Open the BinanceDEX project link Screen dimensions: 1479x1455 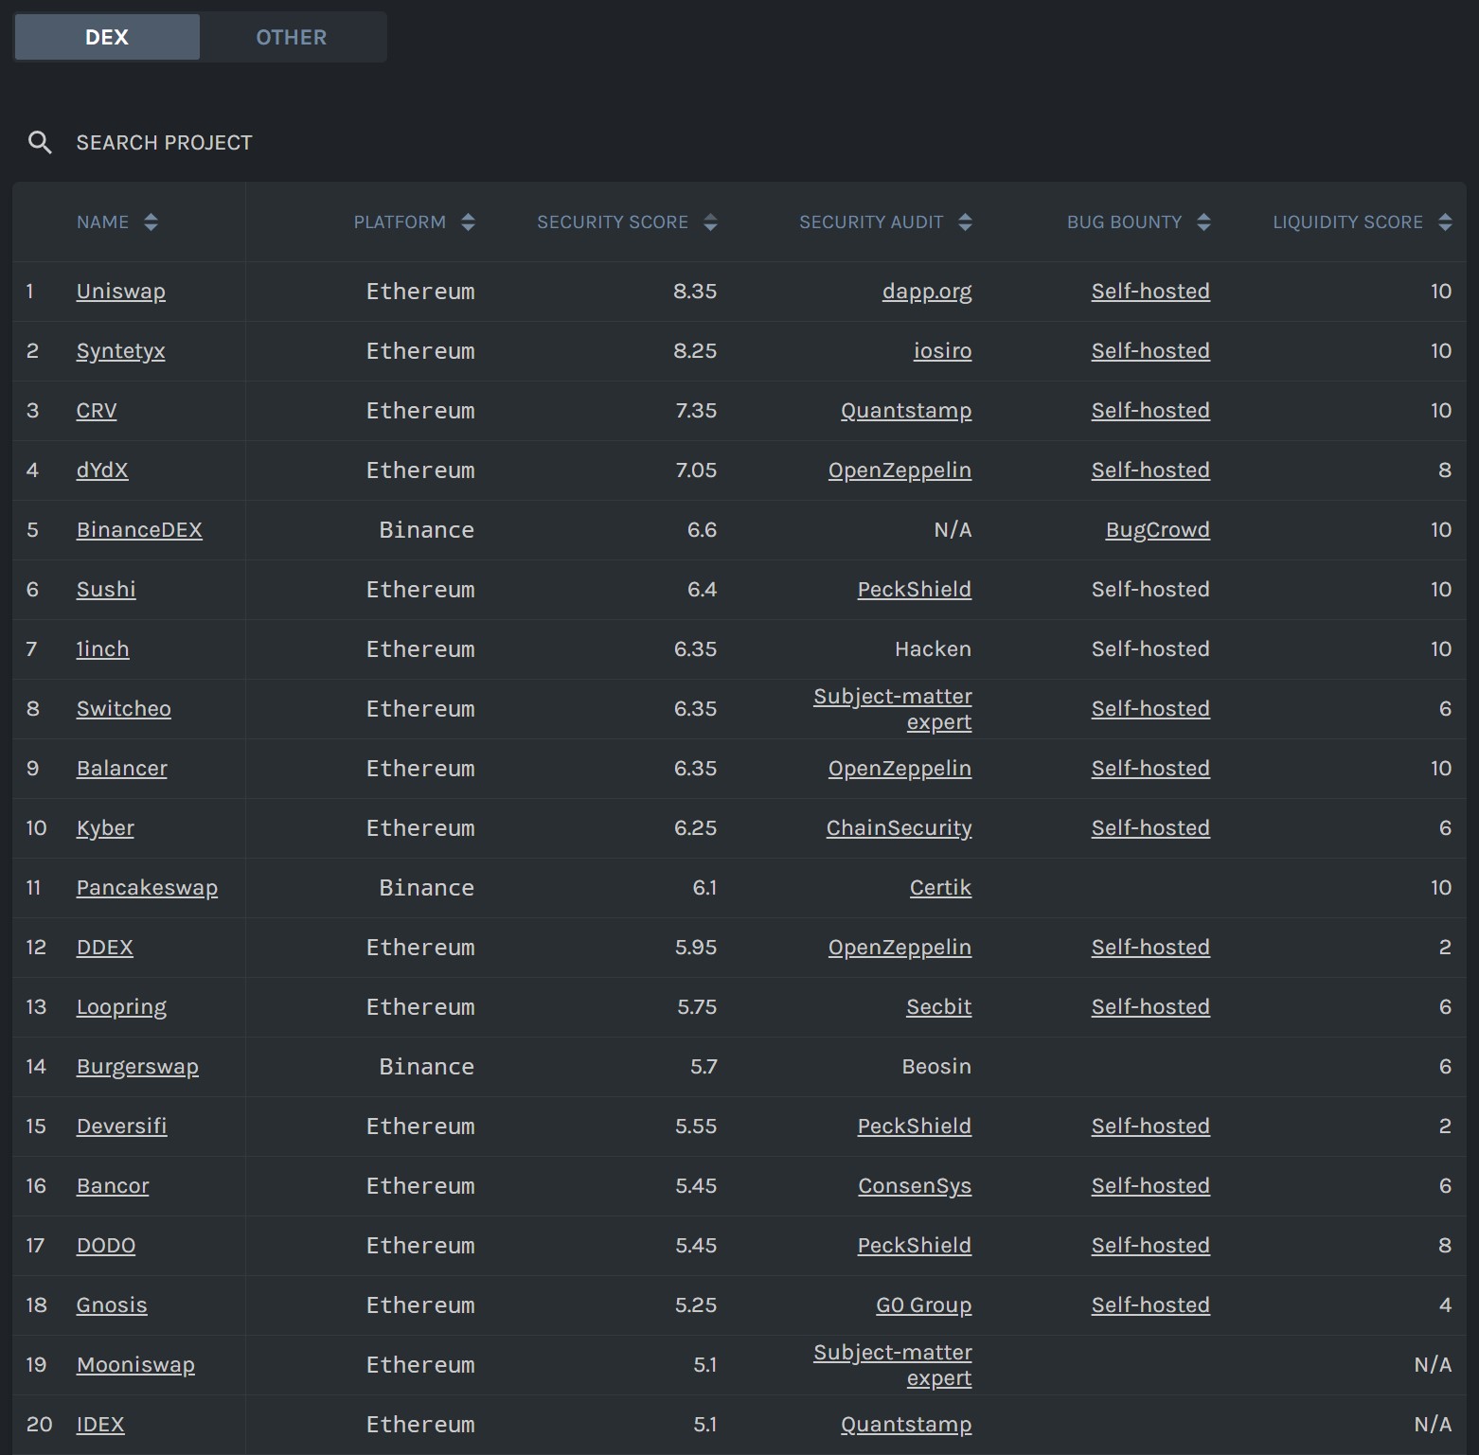[139, 530]
